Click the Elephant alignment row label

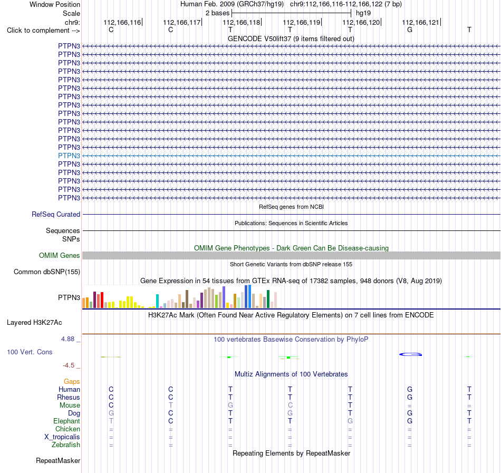(x=67, y=421)
